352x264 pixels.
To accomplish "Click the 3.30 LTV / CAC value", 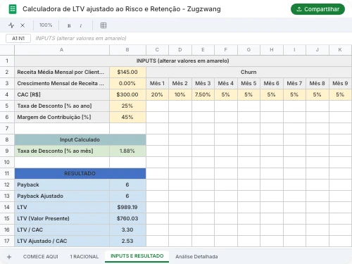I will pos(127,230).
